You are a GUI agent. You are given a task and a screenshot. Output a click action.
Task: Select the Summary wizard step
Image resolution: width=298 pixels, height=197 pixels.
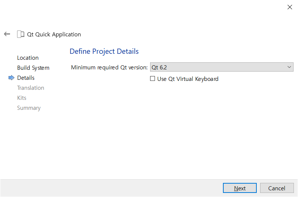29,108
